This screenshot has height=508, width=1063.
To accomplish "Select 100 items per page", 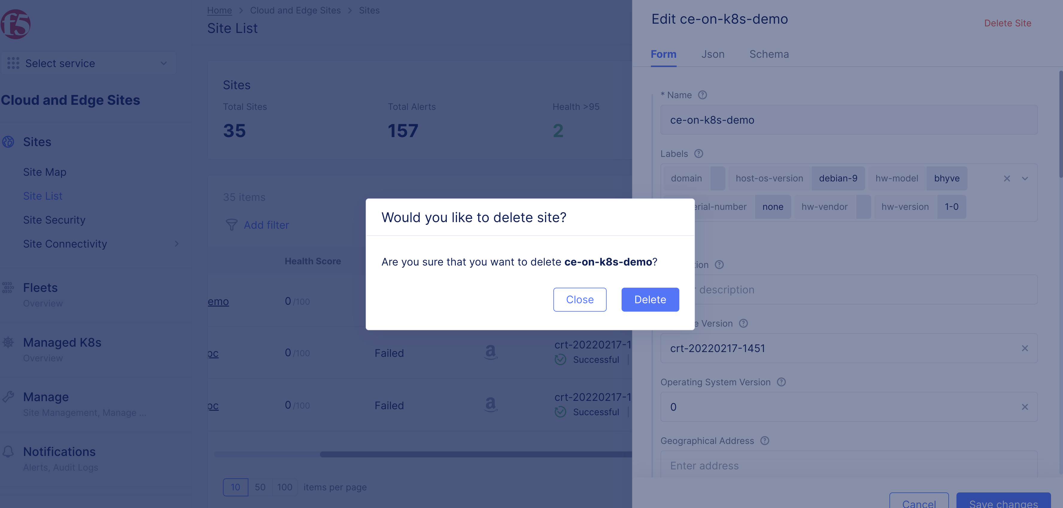I will 285,487.
